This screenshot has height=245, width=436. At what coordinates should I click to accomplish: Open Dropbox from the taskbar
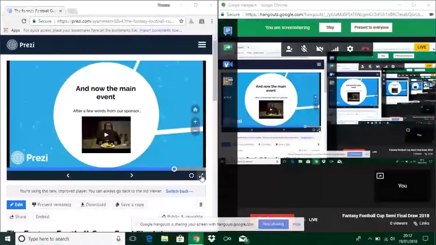(x=212, y=239)
